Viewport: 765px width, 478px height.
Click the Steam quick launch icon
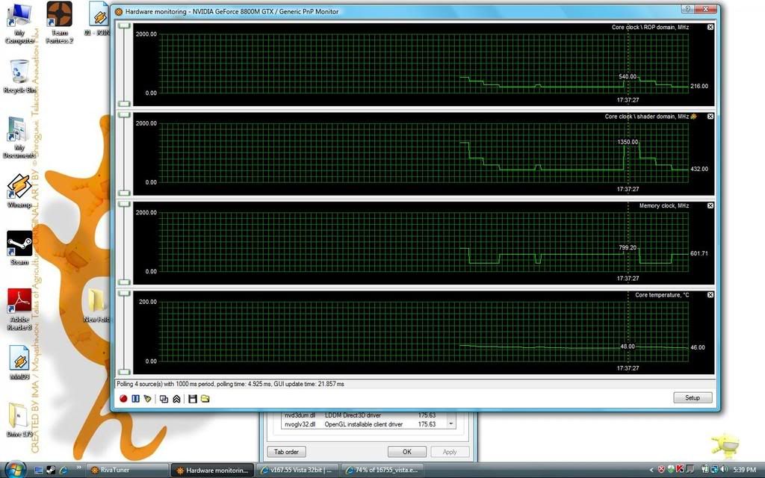pos(51,471)
